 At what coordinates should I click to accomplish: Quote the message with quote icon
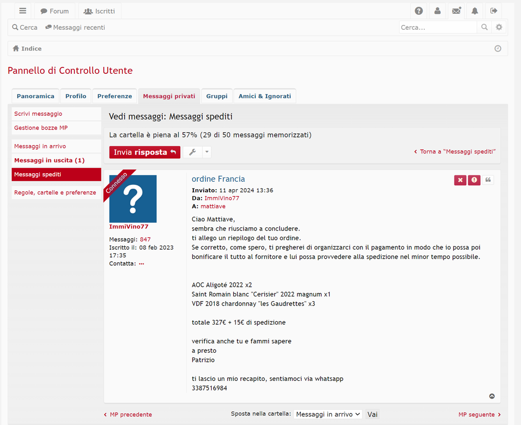488,180
